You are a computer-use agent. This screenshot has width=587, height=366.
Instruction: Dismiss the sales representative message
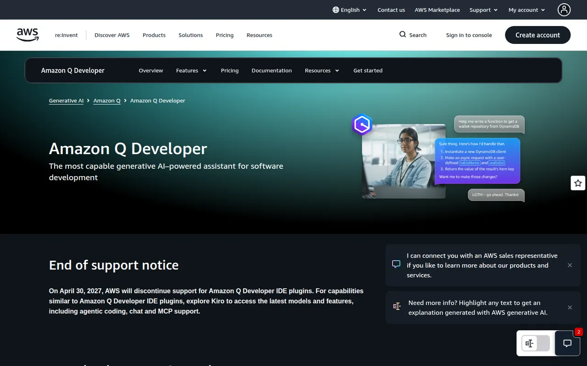[x=570, y=265]
